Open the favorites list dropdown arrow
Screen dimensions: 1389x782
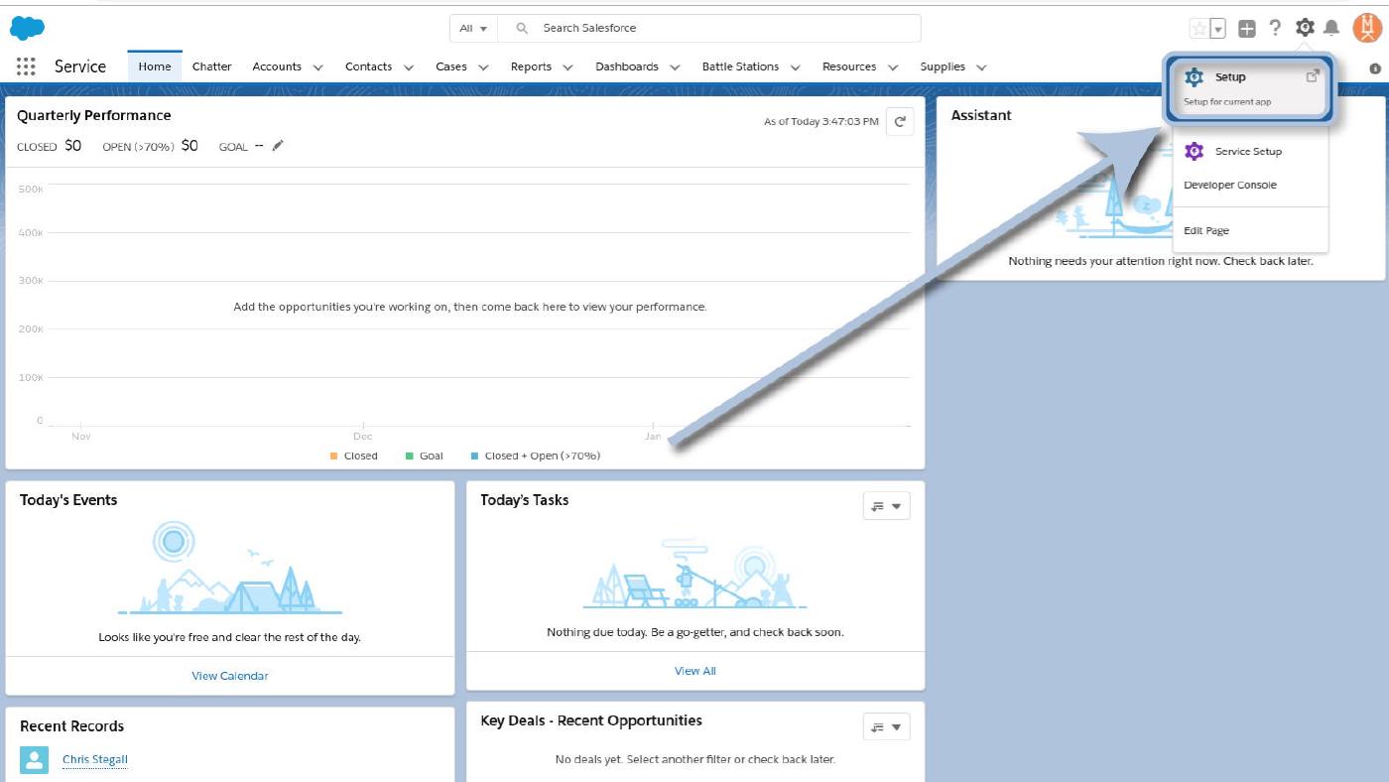(1218, 29)
